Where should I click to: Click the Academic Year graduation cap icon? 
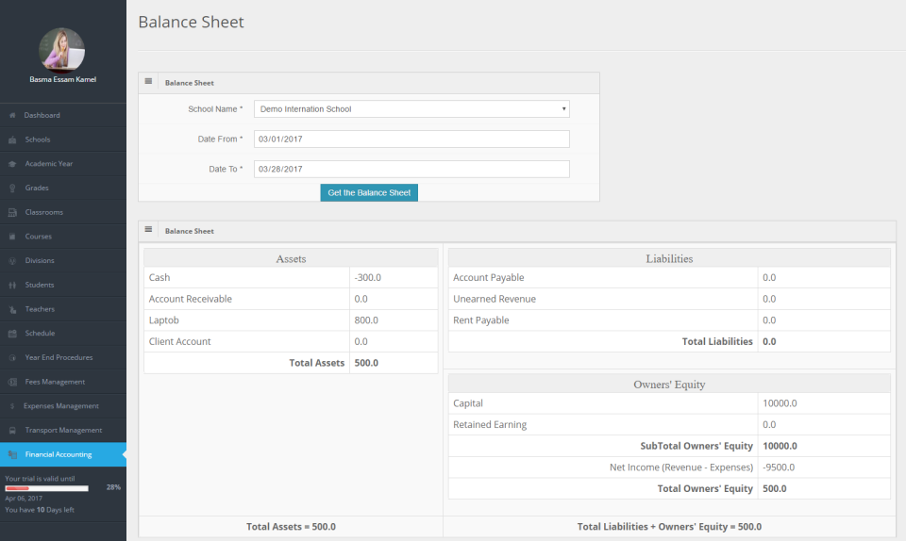click(x=12, y=164)
